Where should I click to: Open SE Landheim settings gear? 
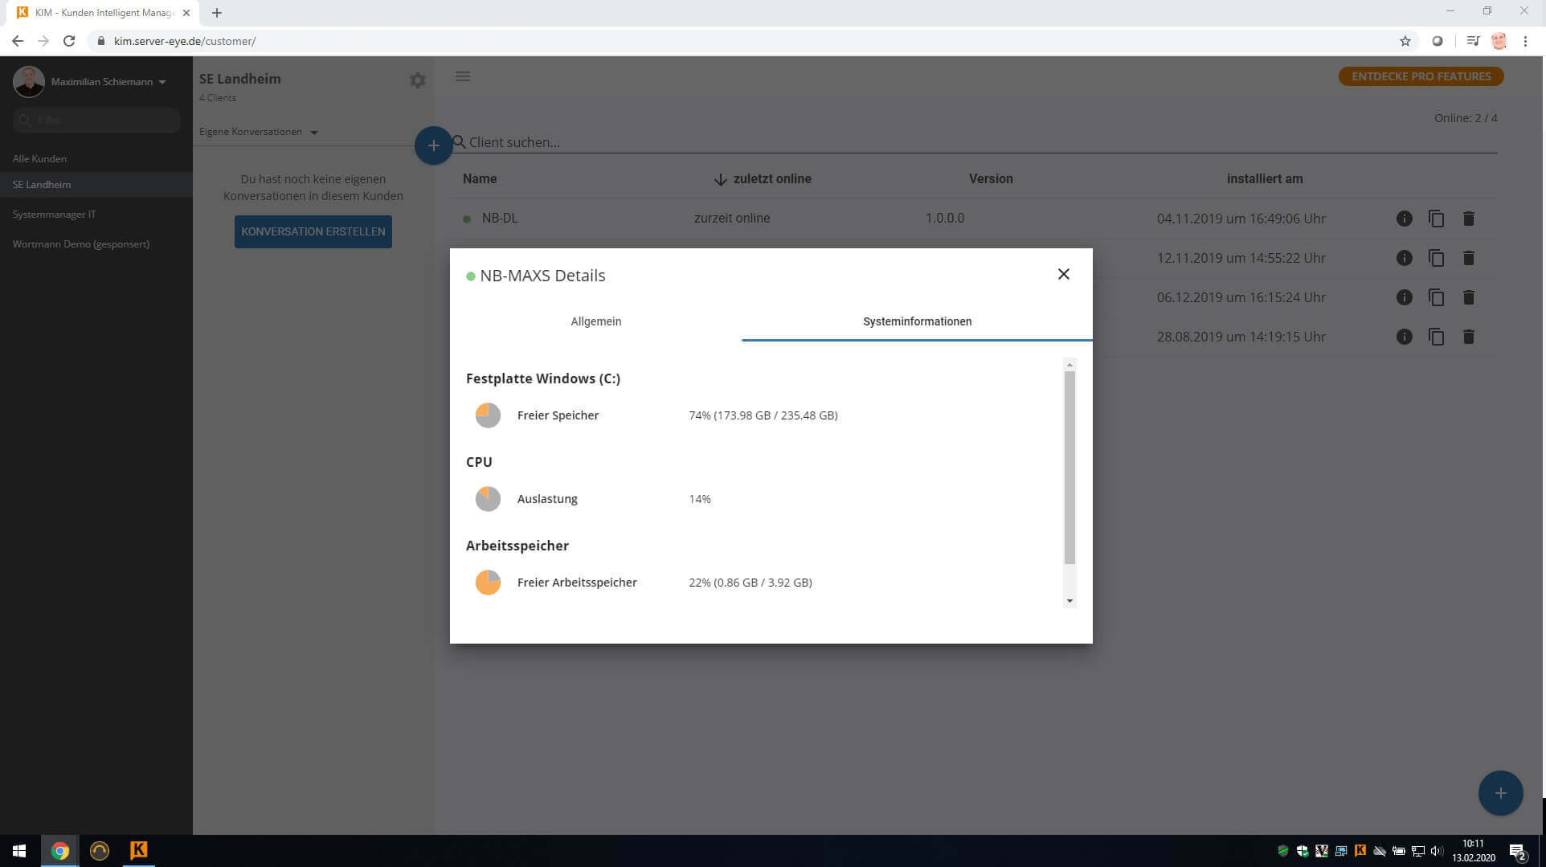[x=417, y=80]
